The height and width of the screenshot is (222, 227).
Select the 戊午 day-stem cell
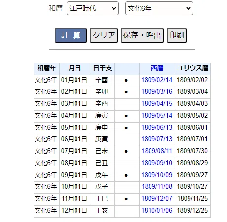102,175
